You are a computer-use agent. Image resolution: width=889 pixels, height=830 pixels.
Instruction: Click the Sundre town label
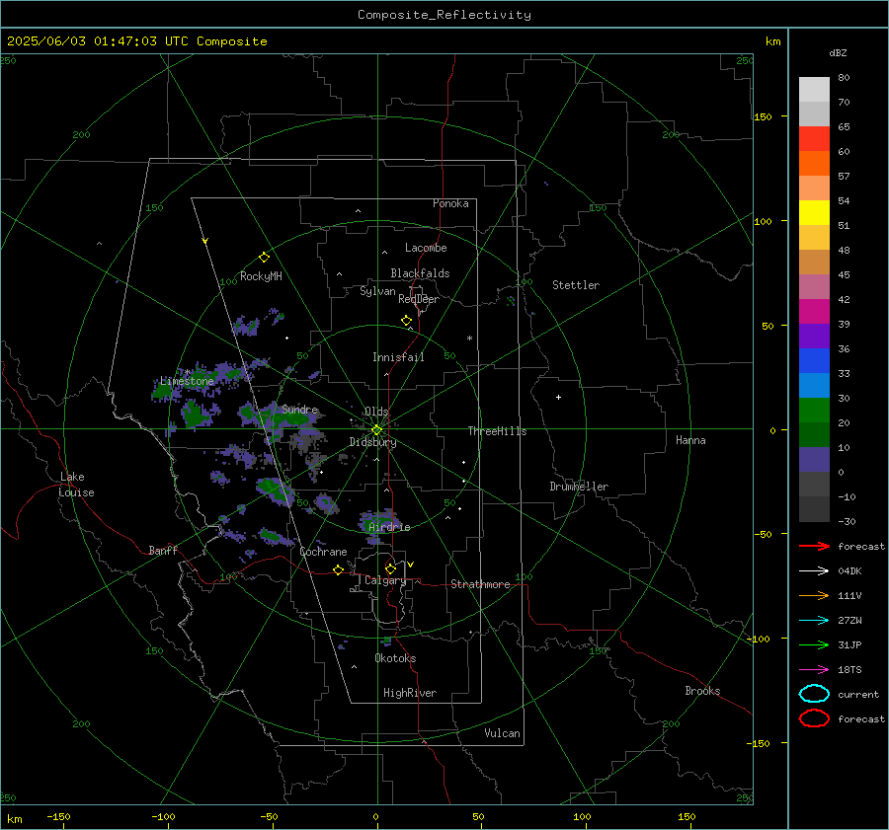(x=300, y=409)
